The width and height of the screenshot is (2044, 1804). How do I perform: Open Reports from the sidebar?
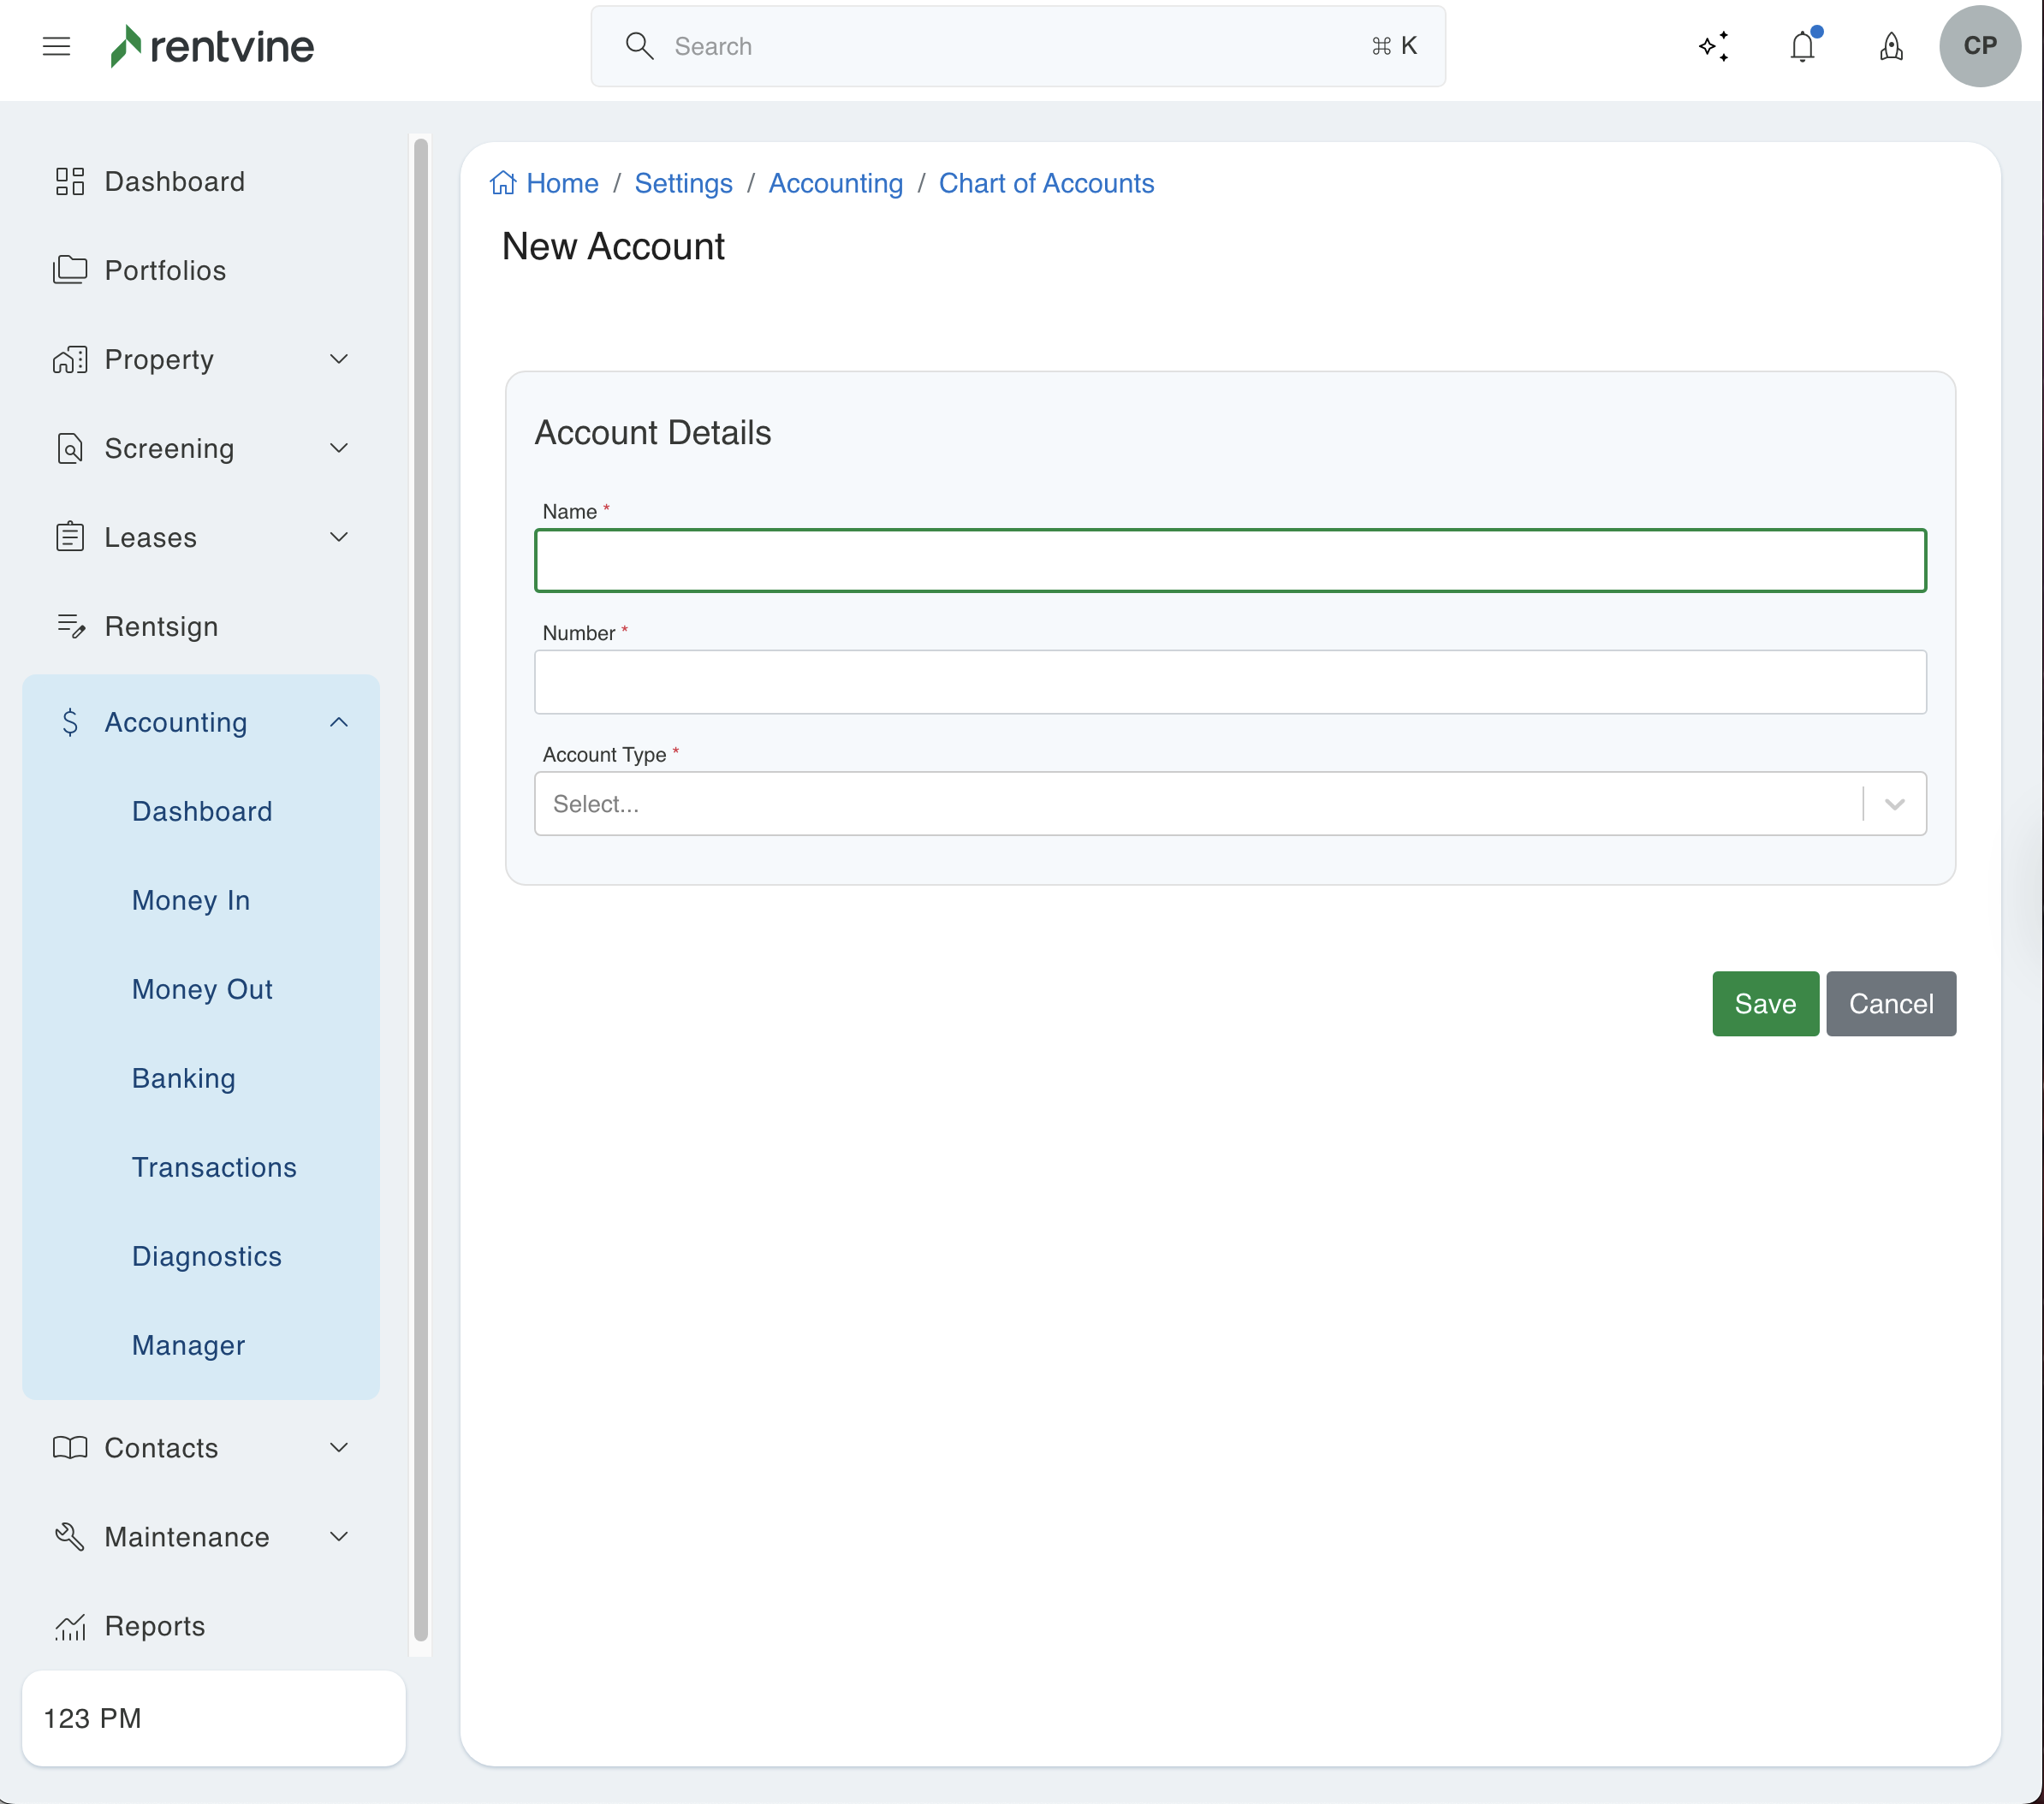pos(155,1626)
